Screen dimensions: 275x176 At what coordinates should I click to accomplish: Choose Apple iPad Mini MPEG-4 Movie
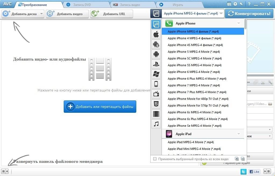(x=203, y=149)
